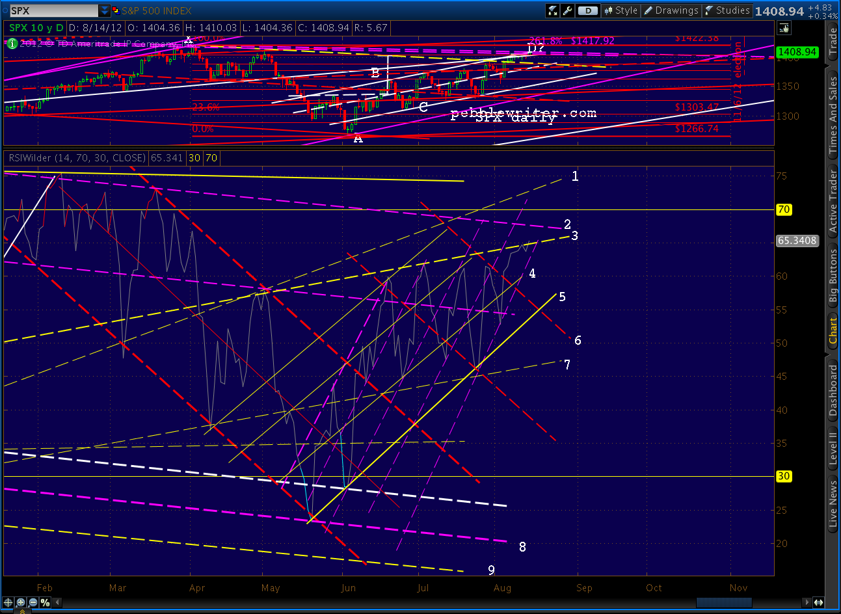This screenshot has height=614, width=841.
Task: Click the drawing tools hand icon
Action: (783, 27)
